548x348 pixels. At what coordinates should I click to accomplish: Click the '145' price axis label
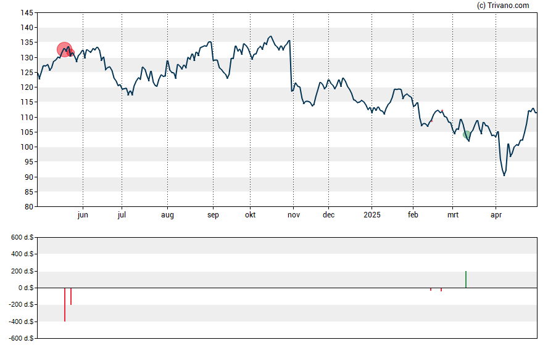tap(27, 13)
